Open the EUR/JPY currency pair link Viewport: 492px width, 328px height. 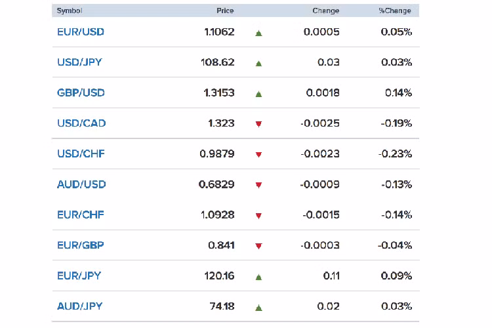[79, 276]
